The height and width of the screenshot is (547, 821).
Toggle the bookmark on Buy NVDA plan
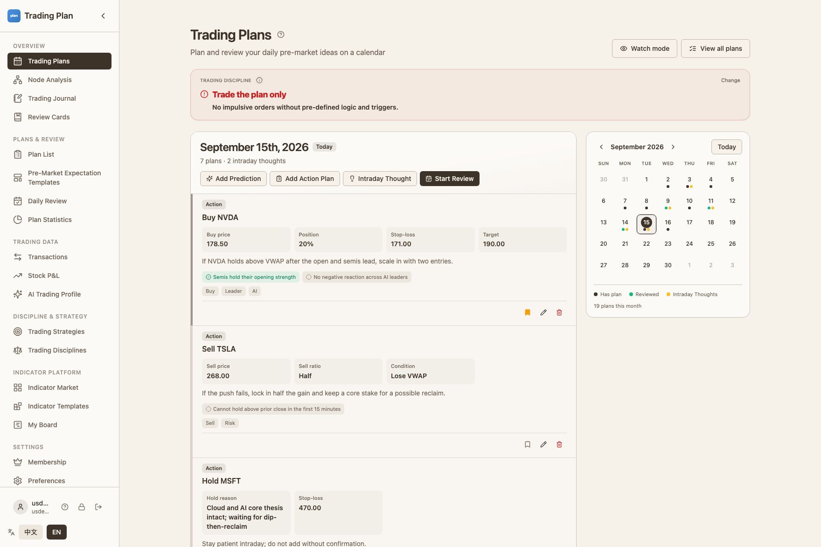pos(528,312)
